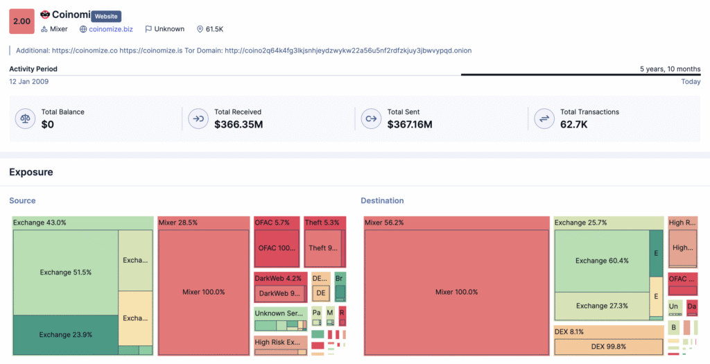This screenshot has width=710, height=364.
Task: Click the balance scale icon beside Total Balance
Action: (26, 119)
